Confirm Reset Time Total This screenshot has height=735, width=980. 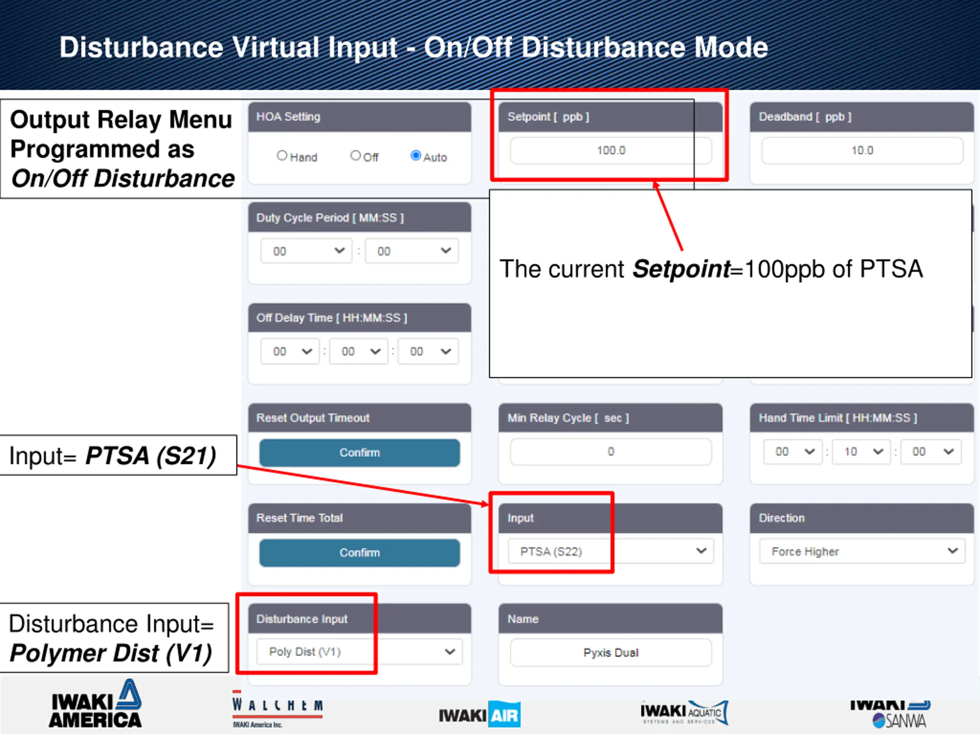coord(359,553)
